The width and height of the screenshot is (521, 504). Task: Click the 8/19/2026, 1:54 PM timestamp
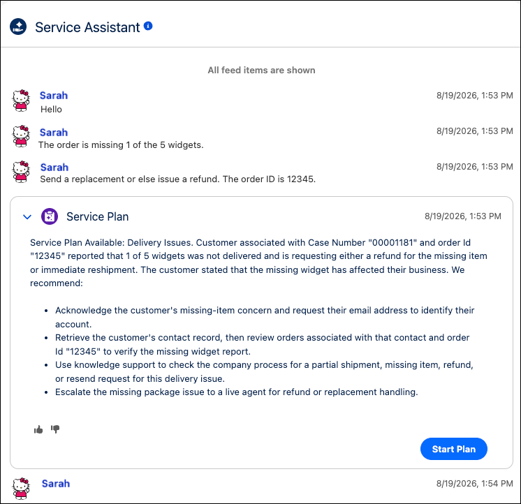(x=474, y=484)
